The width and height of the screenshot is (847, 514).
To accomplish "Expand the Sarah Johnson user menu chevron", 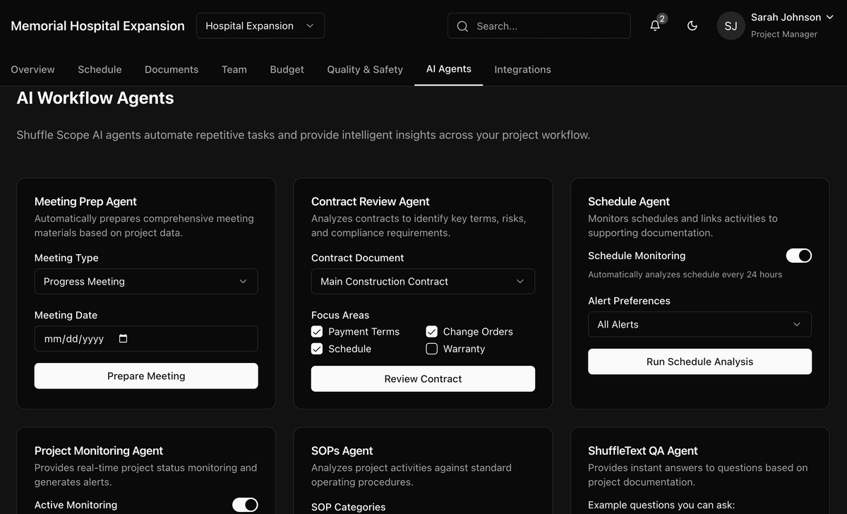I will click(x=829, y=17).
